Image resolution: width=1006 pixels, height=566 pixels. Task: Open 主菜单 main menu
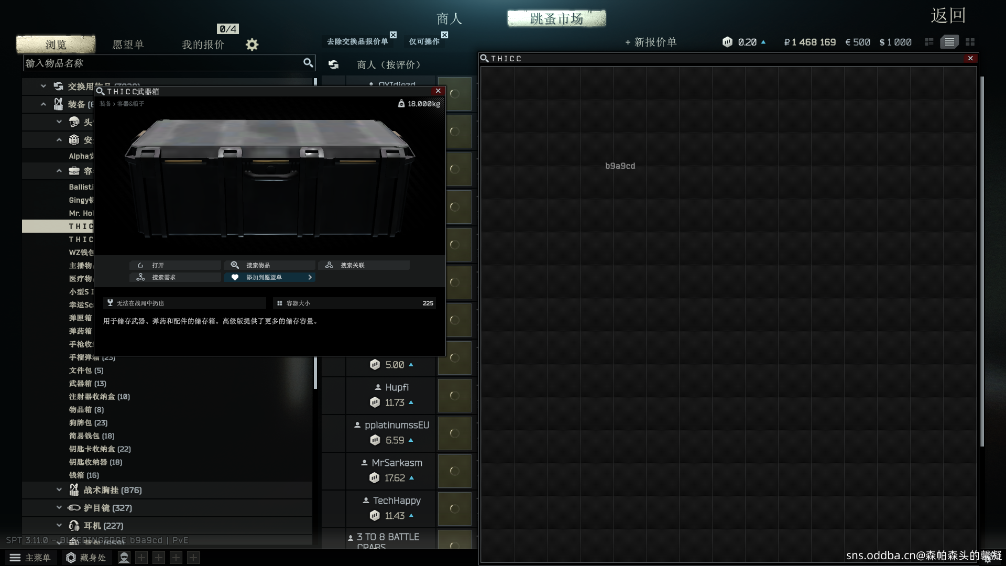pyautogui.click(x=30, y=558)
